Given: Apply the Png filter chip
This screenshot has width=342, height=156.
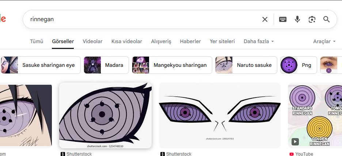Looking at the screenshot, I should (x=299, y=65).
